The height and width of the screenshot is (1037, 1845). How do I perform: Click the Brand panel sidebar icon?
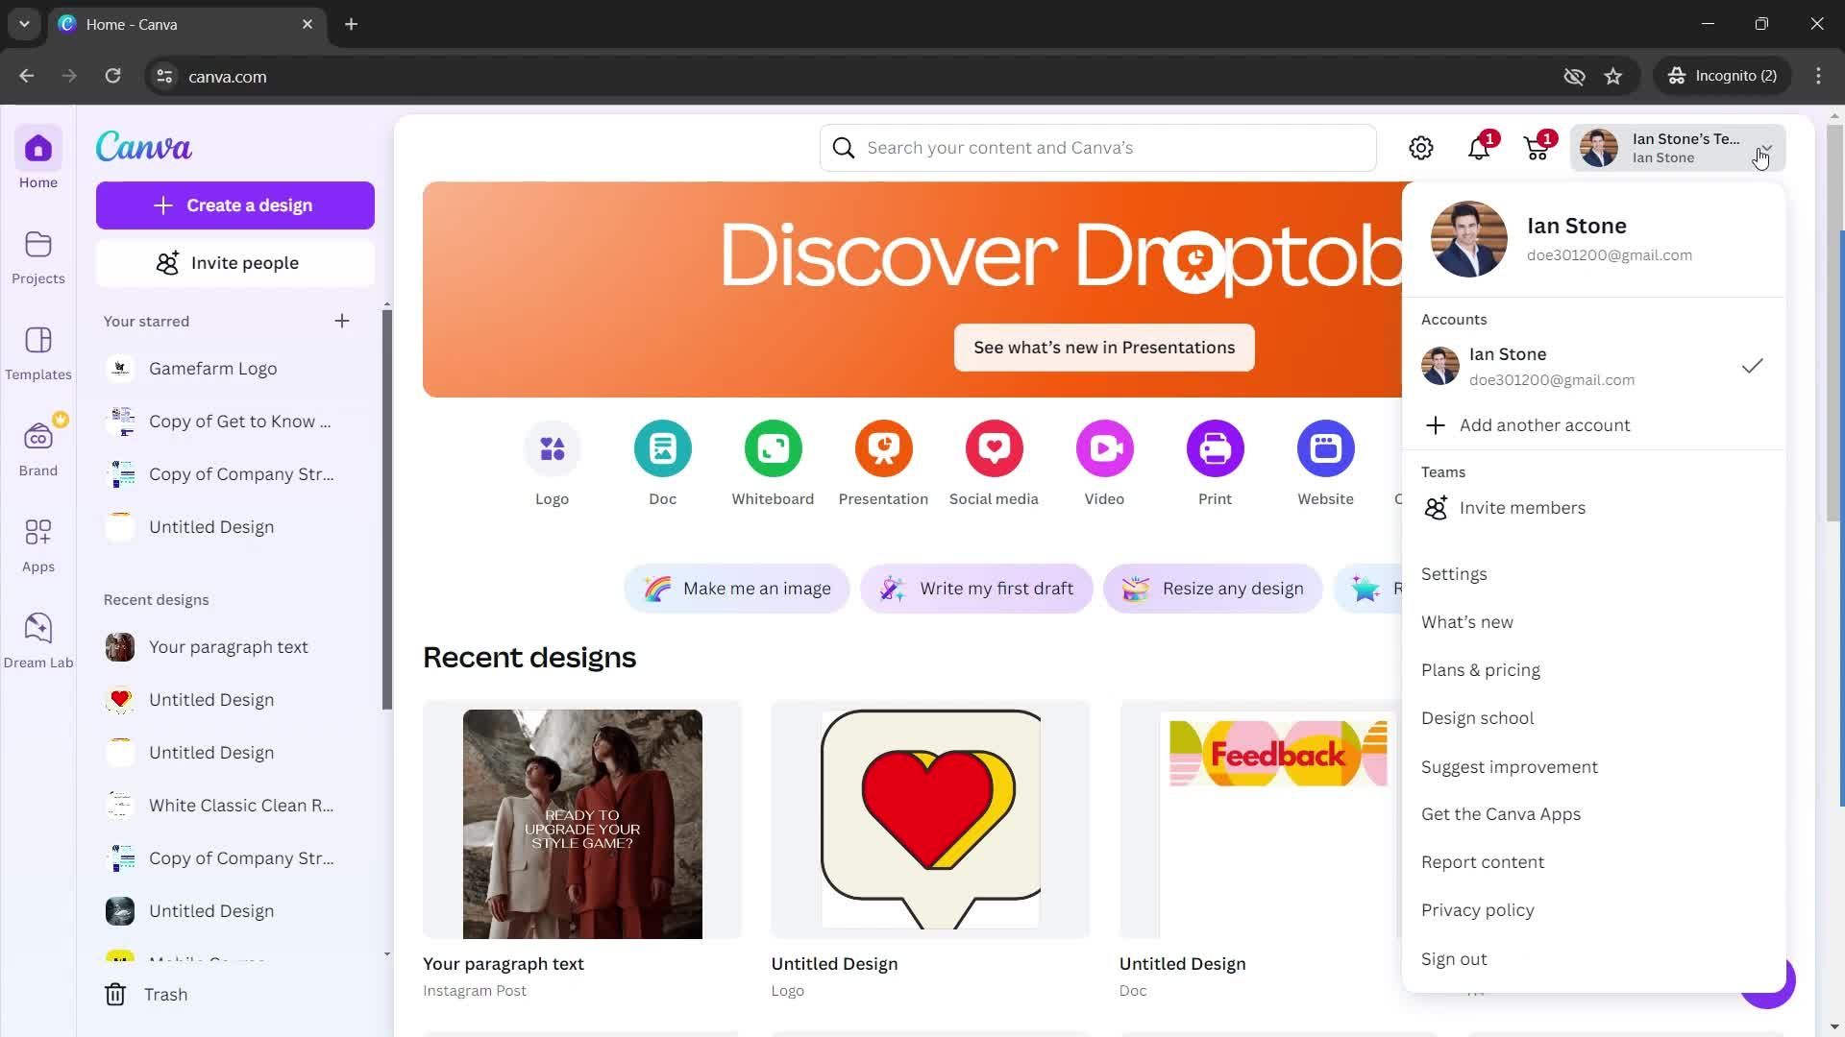pos(38,436)
